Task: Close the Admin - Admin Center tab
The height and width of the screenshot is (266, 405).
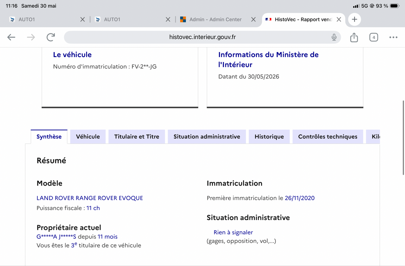Action: click(253, 19)
